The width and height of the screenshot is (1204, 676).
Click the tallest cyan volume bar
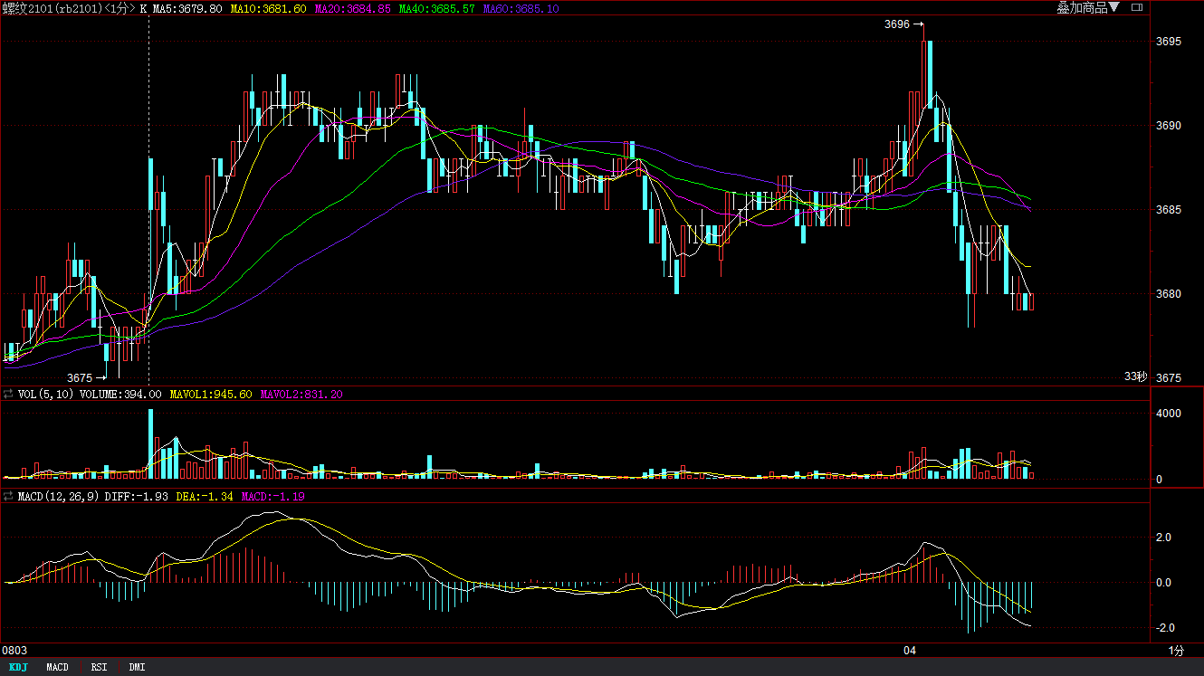click(151, 443)
